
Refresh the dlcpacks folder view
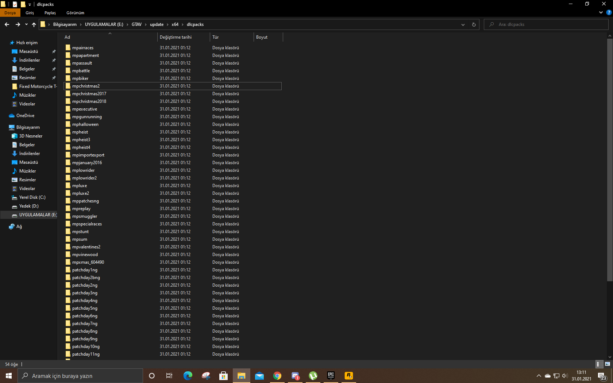474,24
